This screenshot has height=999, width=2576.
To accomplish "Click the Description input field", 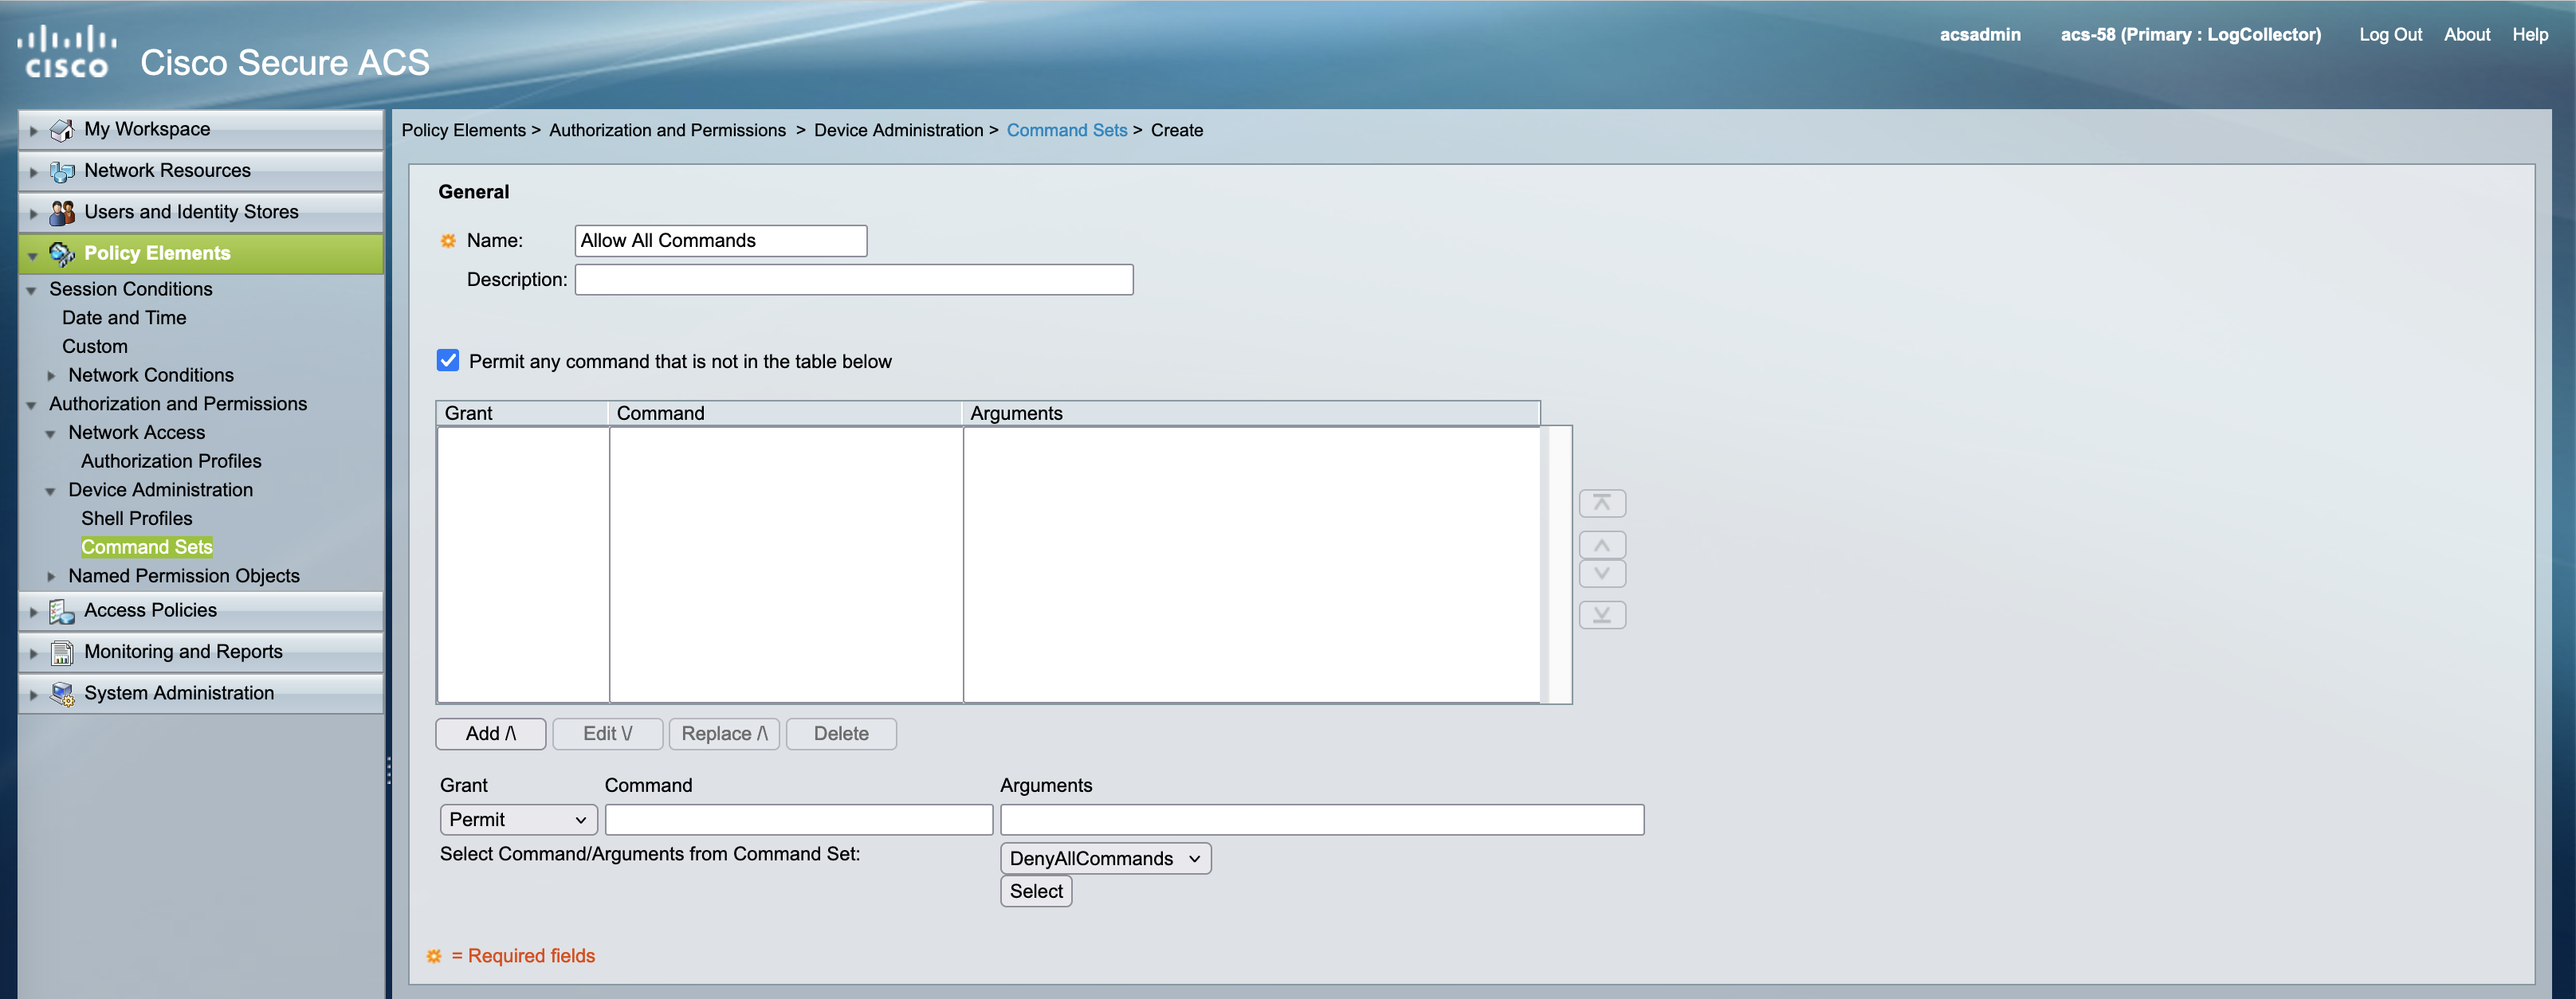I will [853, 280].
